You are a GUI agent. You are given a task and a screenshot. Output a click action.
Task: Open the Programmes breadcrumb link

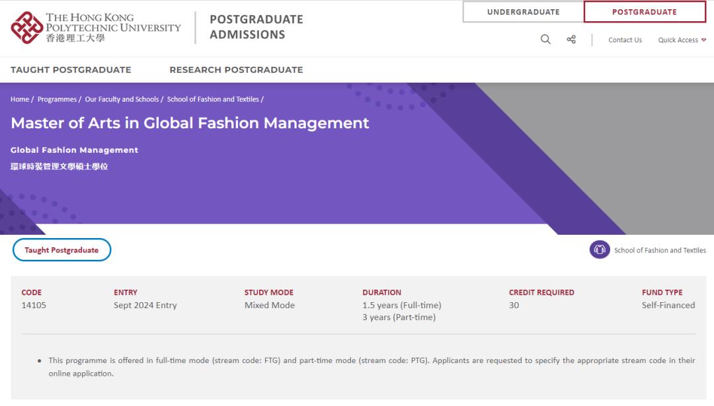point(57,99)
